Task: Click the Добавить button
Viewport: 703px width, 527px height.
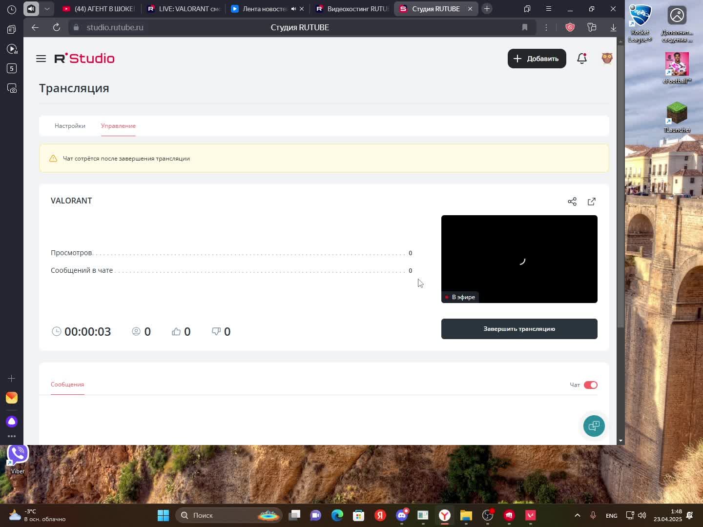Action: (x=537, y=59)
